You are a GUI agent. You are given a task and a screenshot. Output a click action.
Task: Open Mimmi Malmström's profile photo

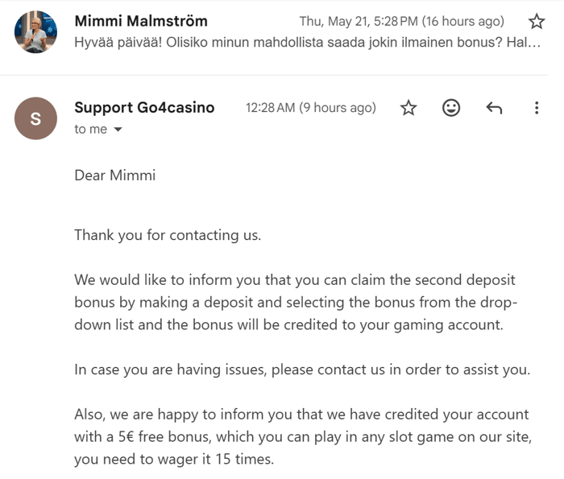[35, 32]
